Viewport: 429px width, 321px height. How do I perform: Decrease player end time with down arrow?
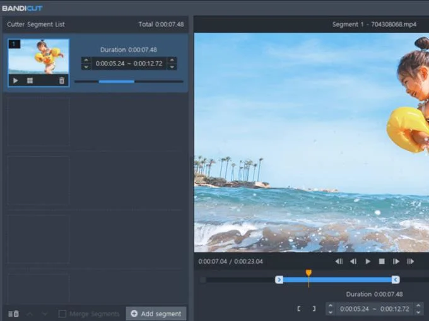[x=418, y=312]
